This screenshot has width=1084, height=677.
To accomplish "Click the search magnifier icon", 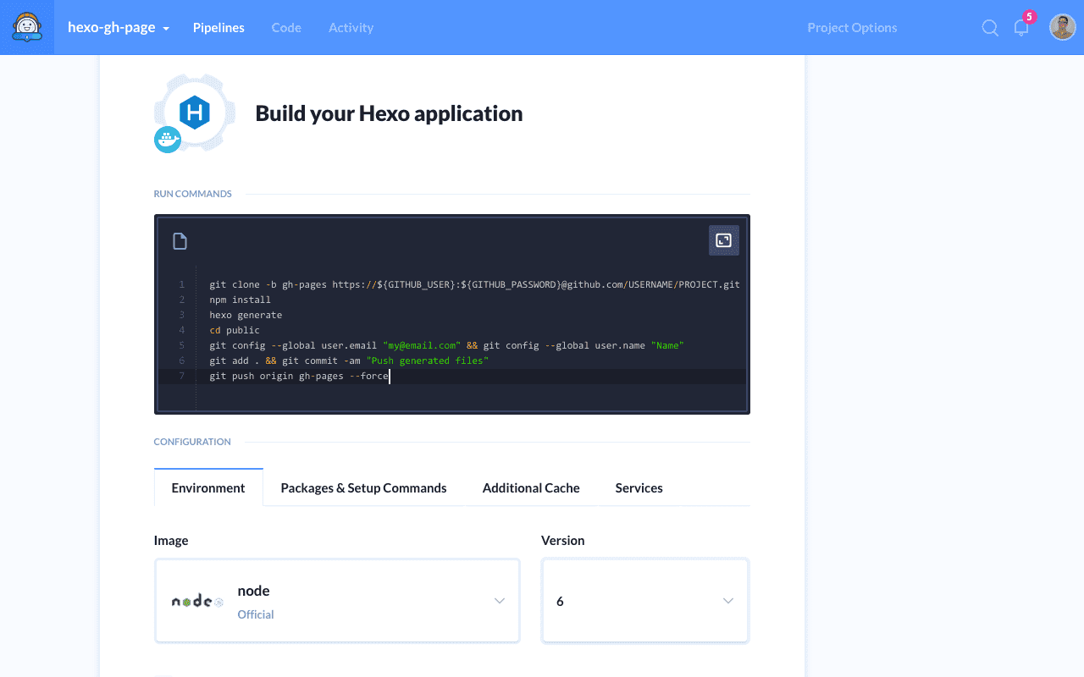I will [x=990, y=27].
